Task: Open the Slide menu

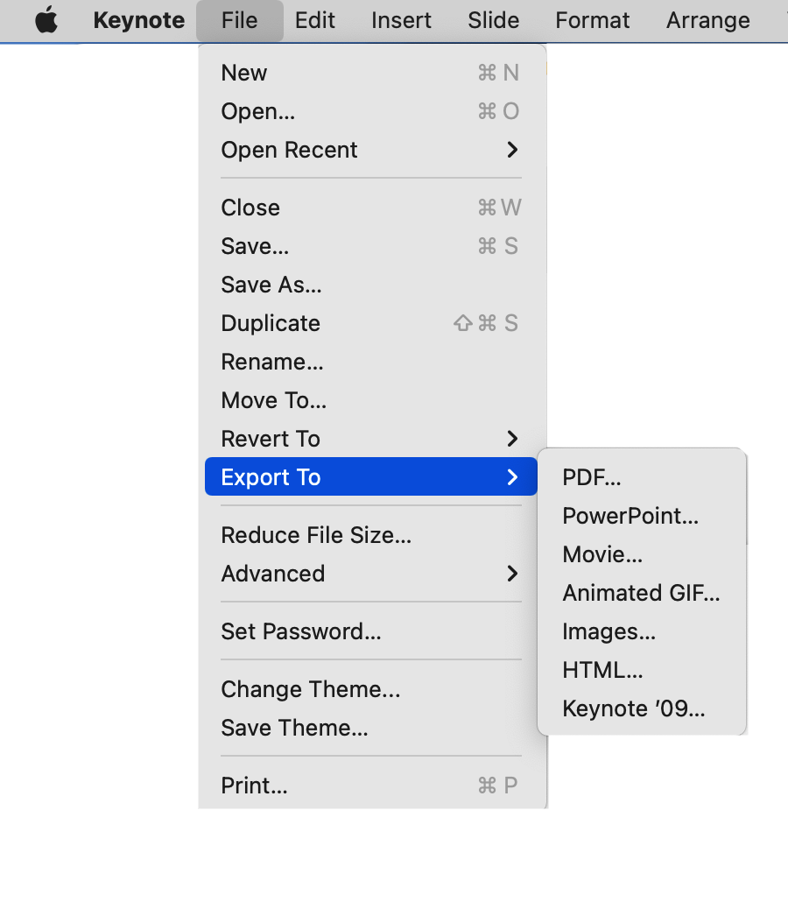Action: pos(493,20)
